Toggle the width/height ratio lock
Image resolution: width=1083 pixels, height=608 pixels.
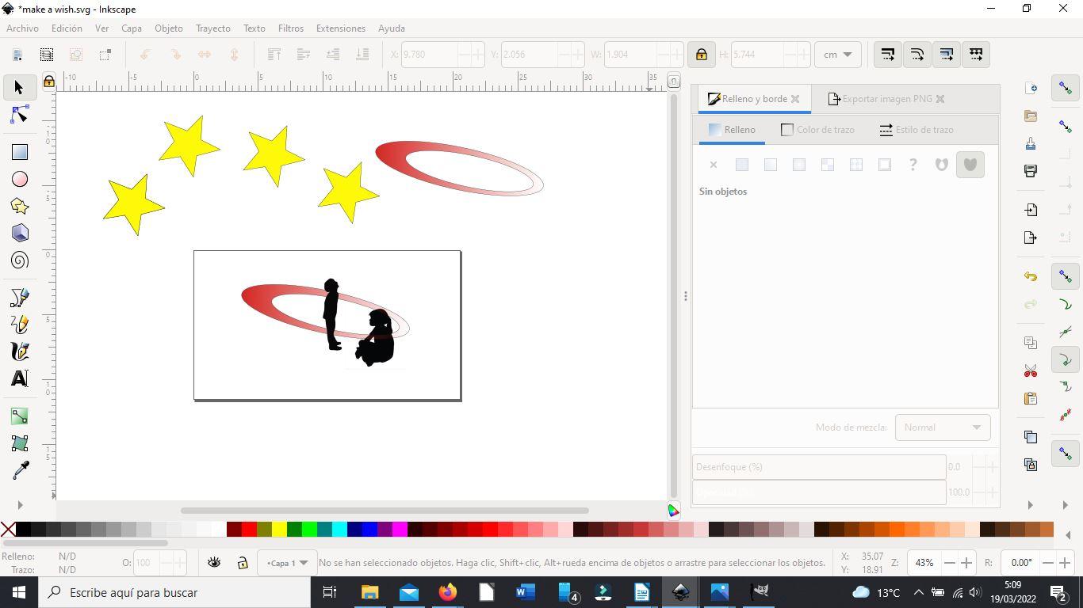tap(701, 55)
